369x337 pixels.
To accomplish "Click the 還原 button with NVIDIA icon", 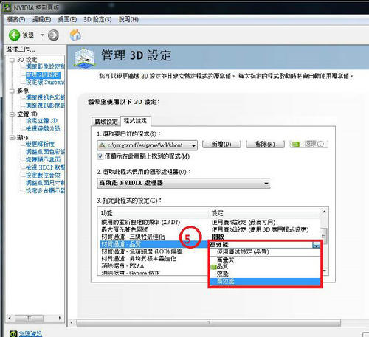I will [309, 144].
